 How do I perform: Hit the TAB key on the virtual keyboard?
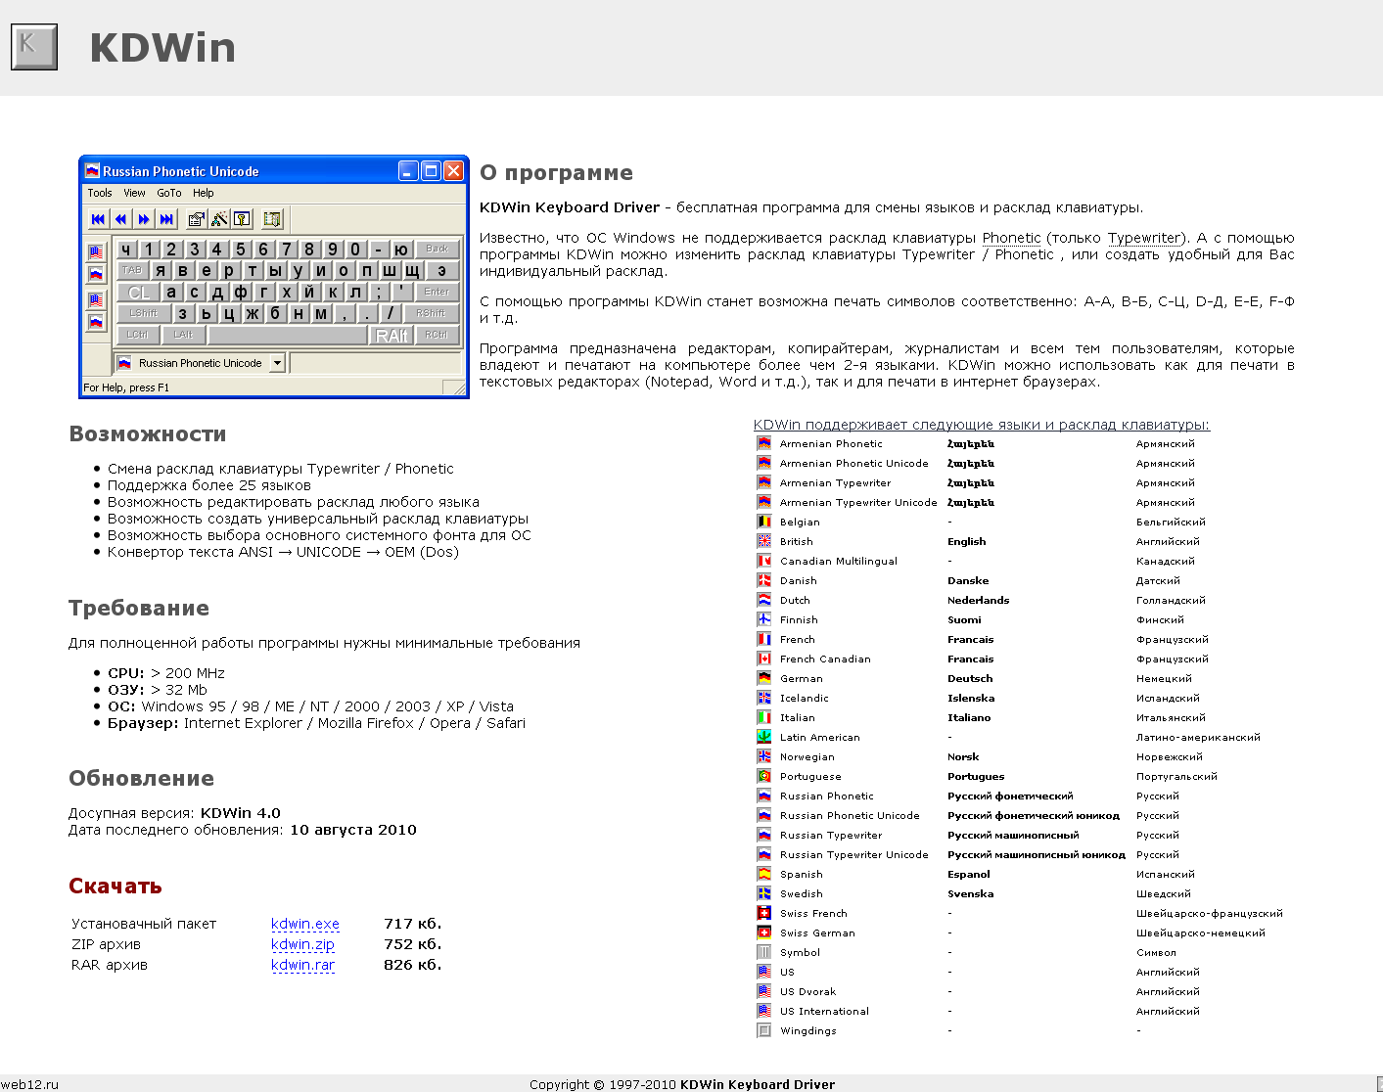click(132, 270)
